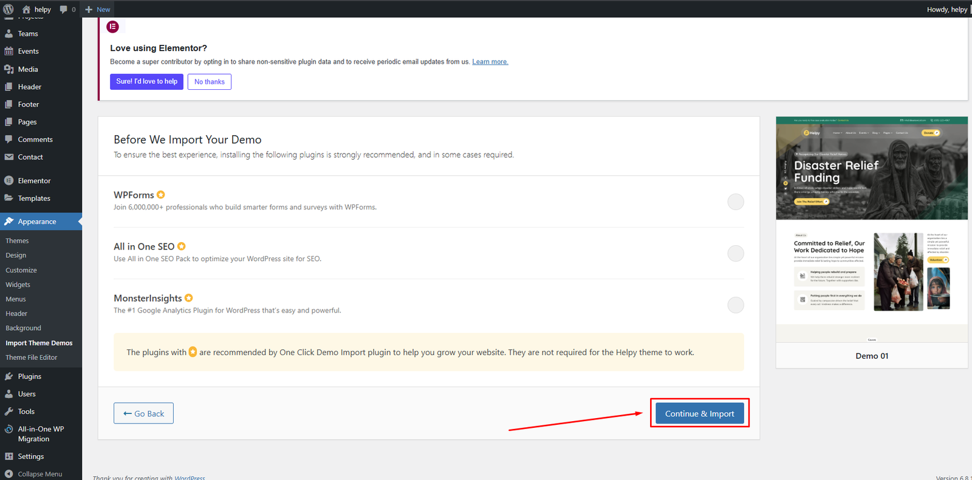Click the Users person icon
The height and width of the screenshot is (480, 972).
pos(9,394)
